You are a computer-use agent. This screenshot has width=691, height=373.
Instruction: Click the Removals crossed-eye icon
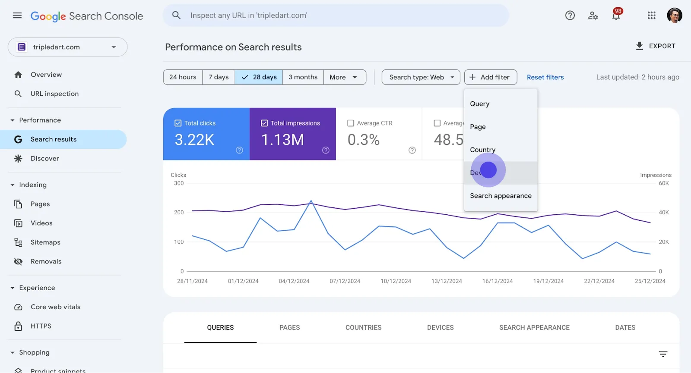point(18,261)
